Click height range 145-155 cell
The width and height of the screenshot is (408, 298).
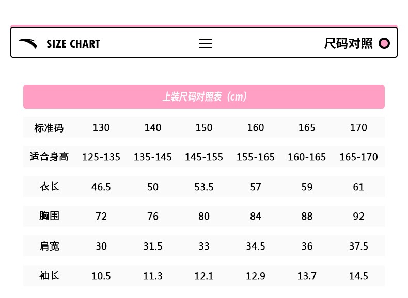(203, 157)
